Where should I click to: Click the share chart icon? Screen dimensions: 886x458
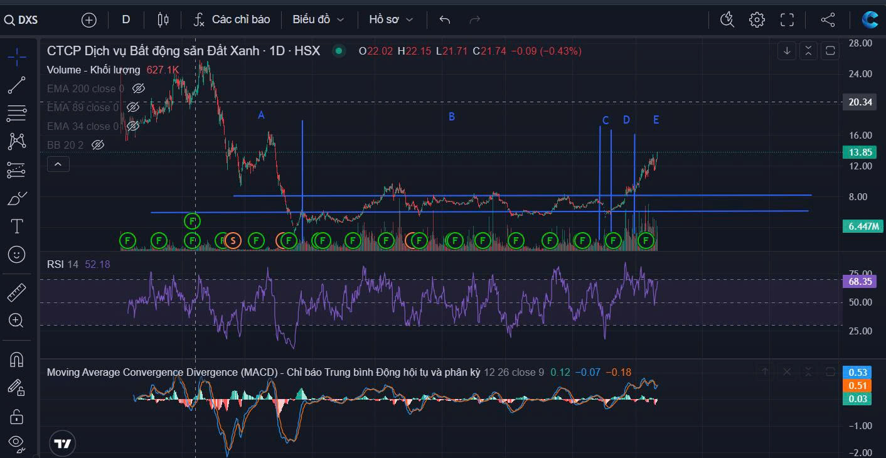[x=828, y=19]
